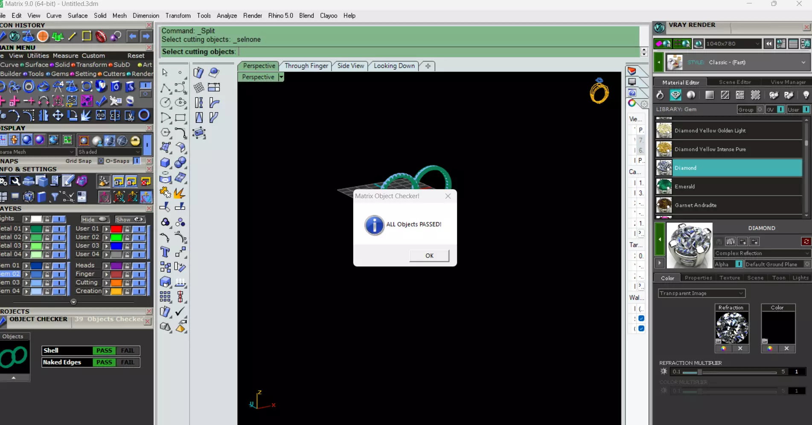
Task: Expand the User 02 layer arrow
Action: (106, 237)
